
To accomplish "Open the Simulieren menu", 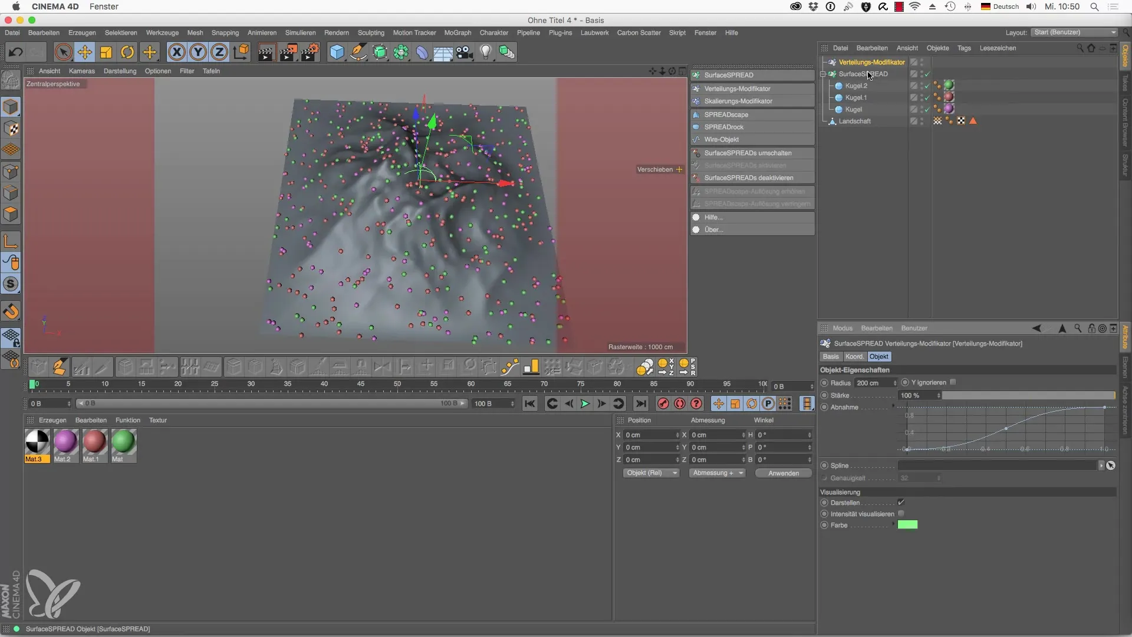I will [300, 32].
